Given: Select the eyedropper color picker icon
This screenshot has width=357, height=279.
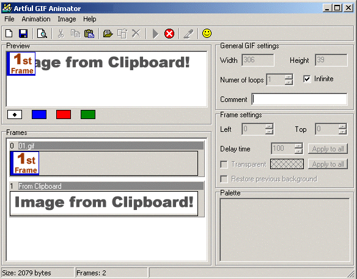Looking at the screenshot, I should 188,34.
